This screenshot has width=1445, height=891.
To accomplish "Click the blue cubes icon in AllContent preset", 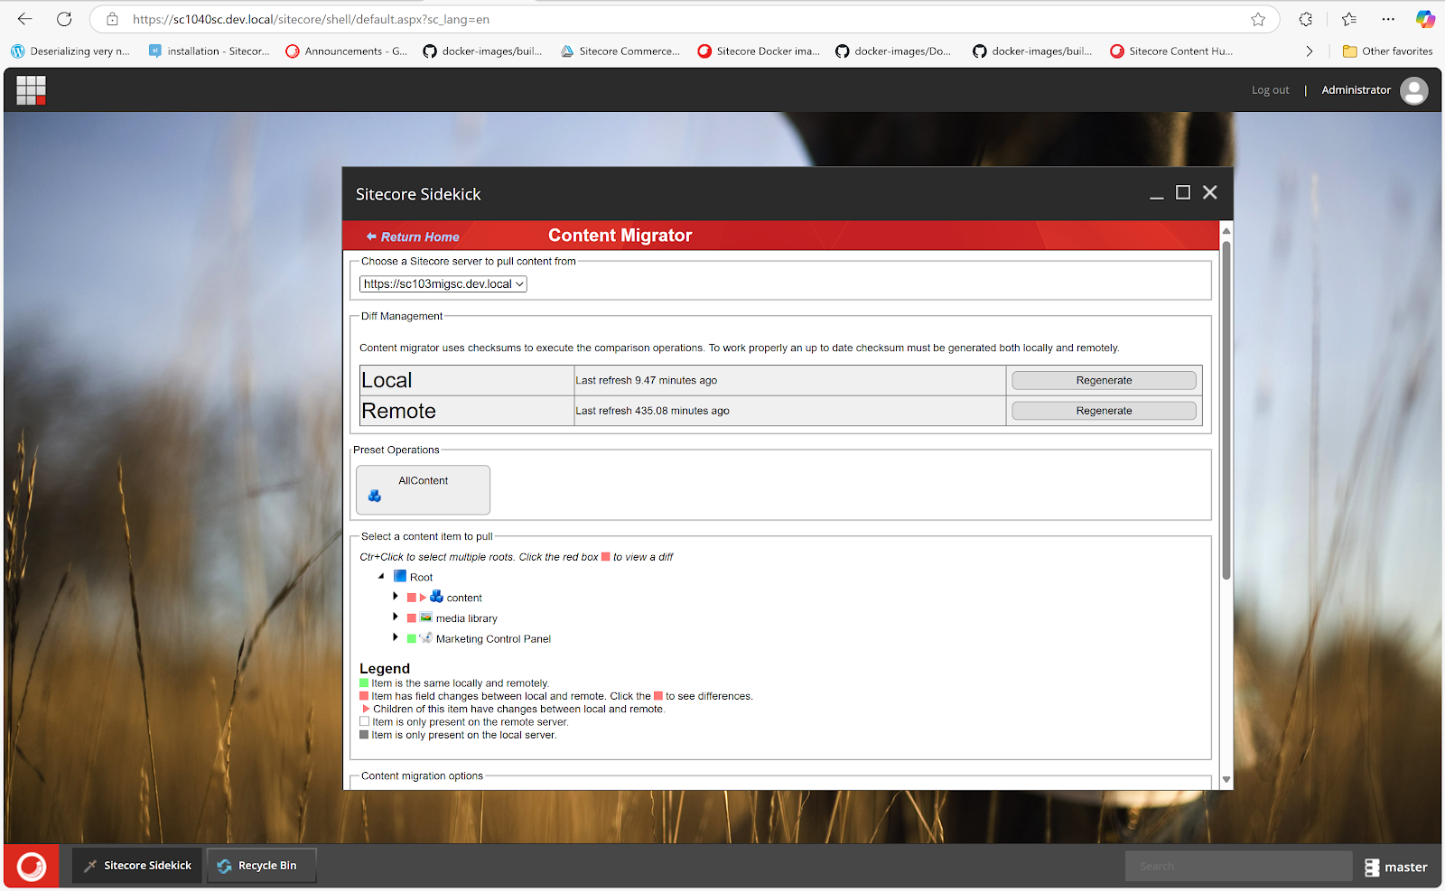I will [375, 496].
